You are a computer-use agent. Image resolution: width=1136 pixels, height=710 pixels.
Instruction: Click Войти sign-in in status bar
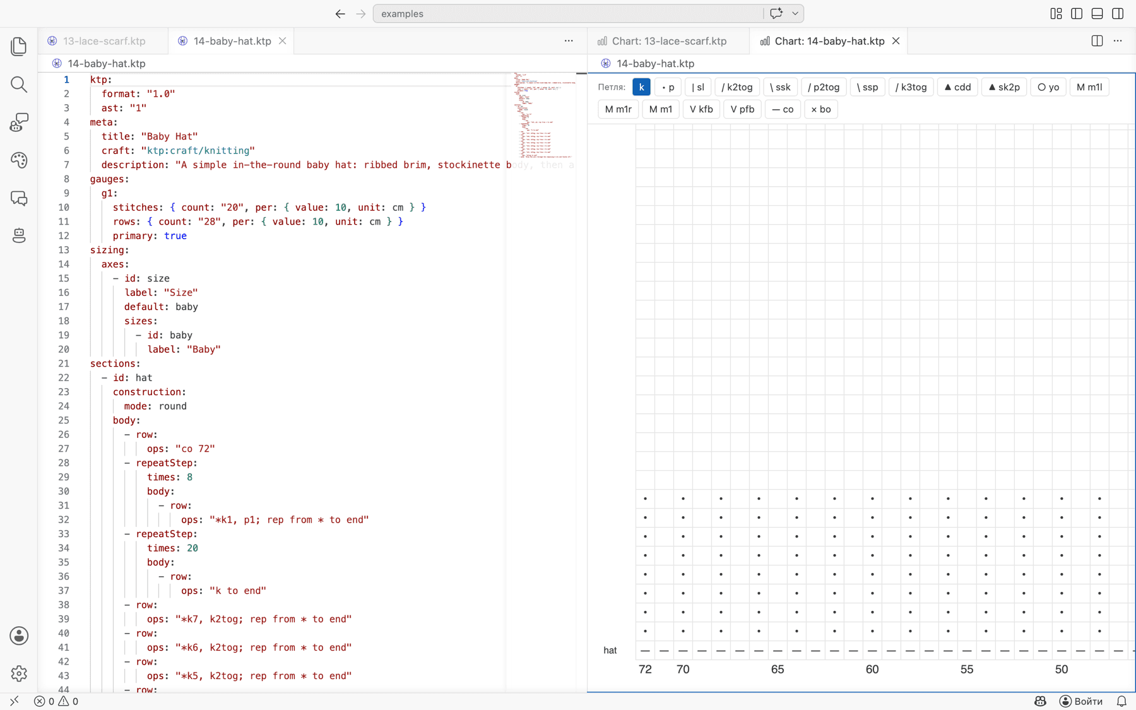(1081, 701)
